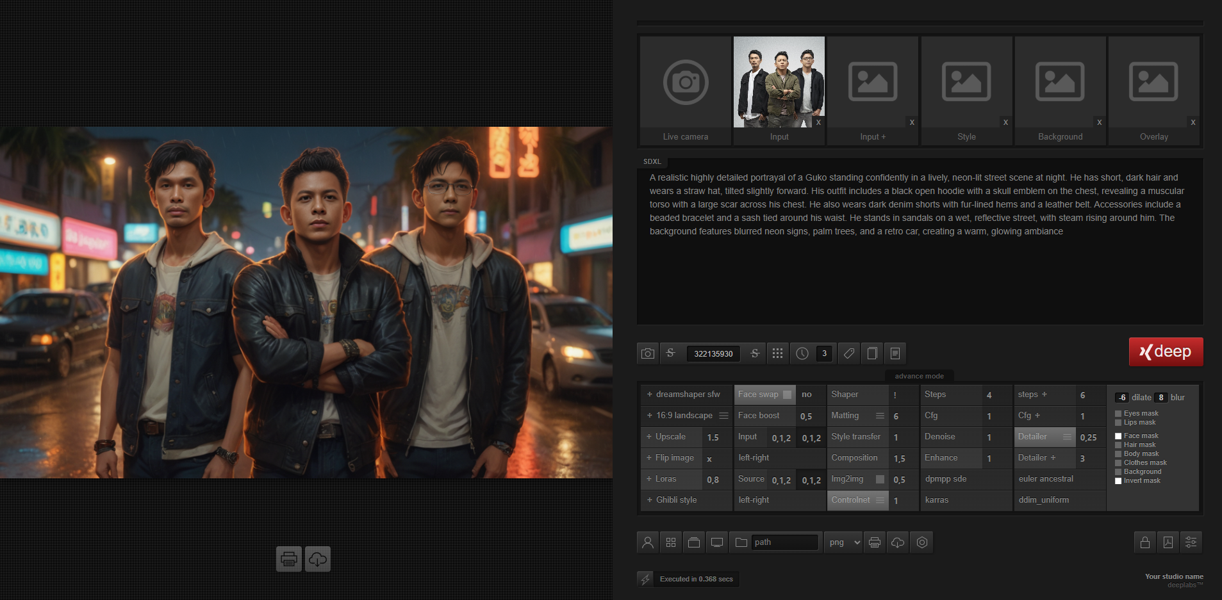
Task: Enable the Clothes mask checkbox
Action: (1118, 463)
